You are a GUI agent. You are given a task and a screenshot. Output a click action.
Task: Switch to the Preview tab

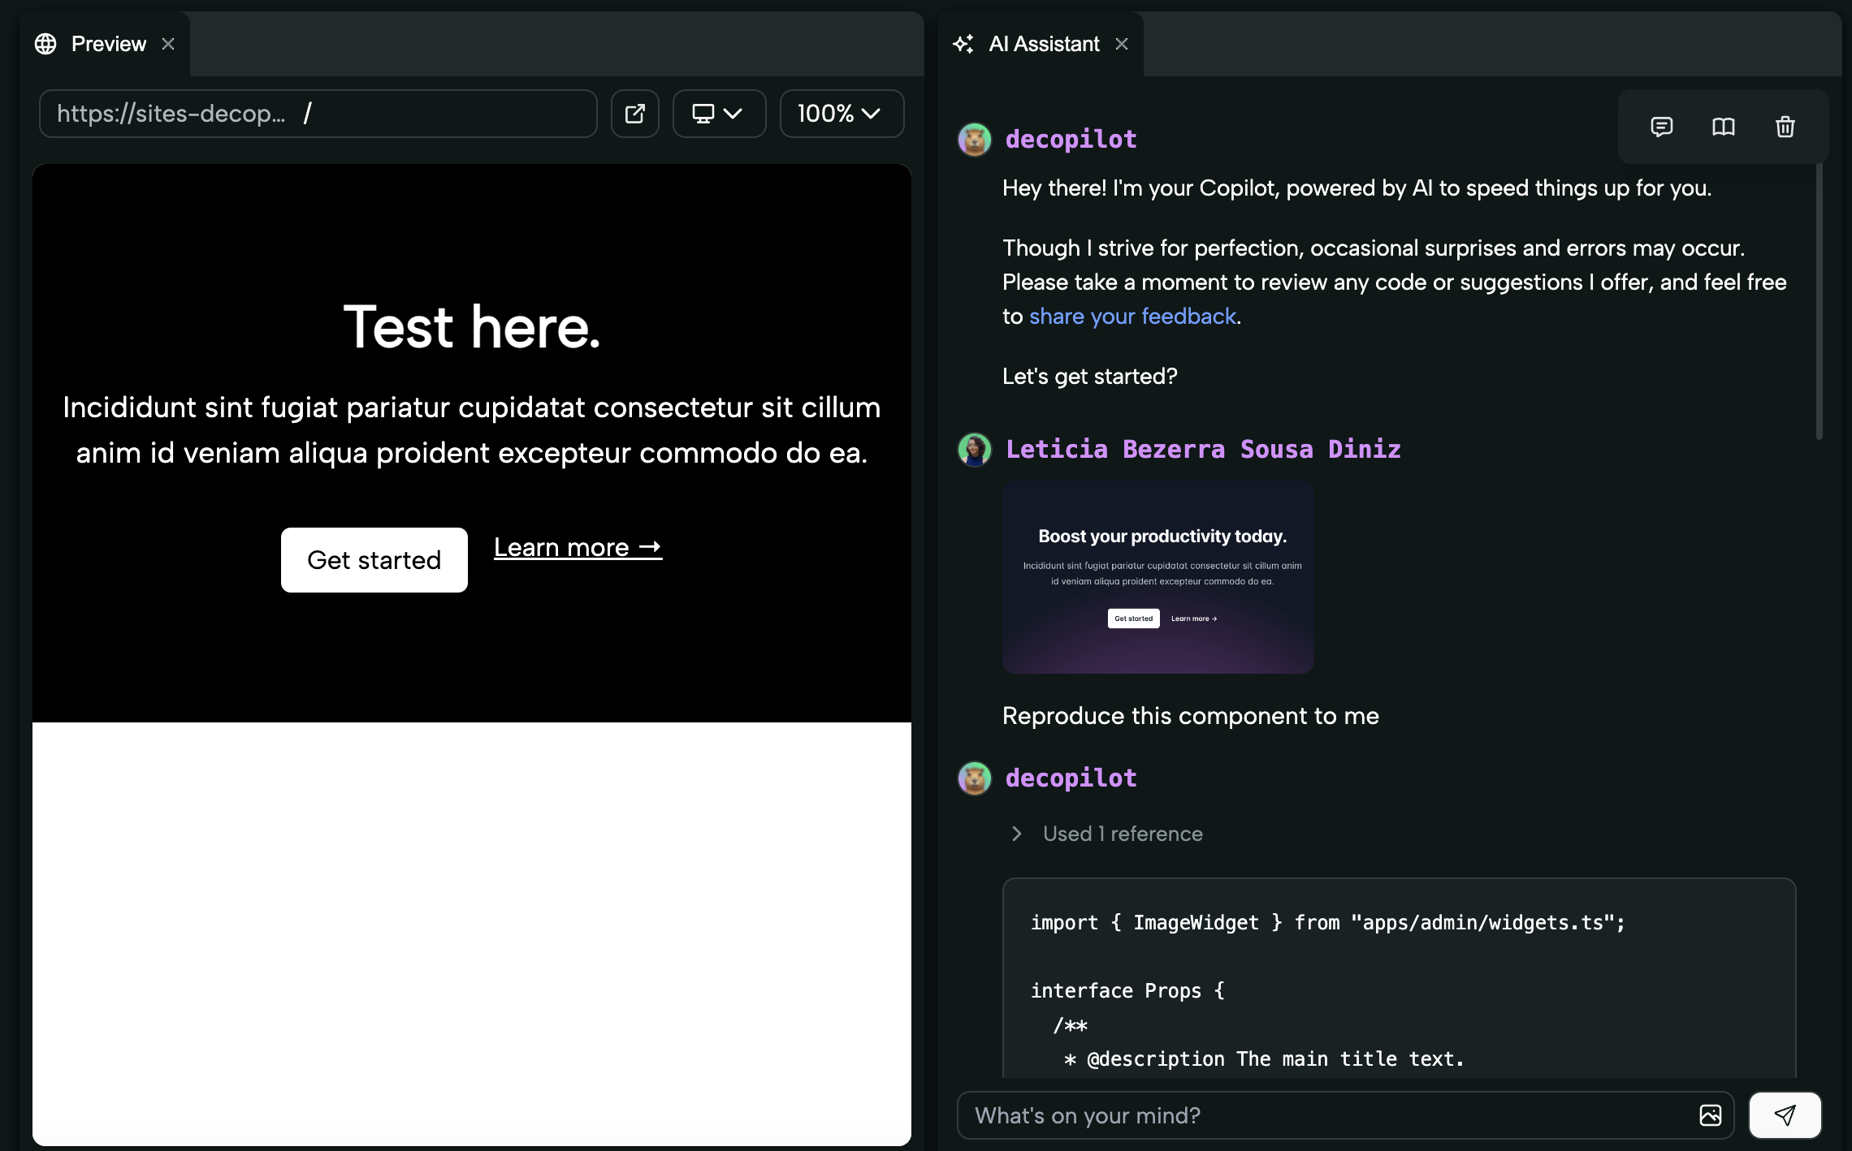[108, 44]
